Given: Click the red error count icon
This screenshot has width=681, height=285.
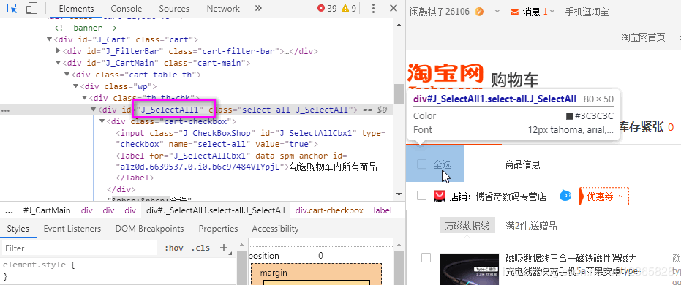Looking at the screenshot, I should 321,8.
